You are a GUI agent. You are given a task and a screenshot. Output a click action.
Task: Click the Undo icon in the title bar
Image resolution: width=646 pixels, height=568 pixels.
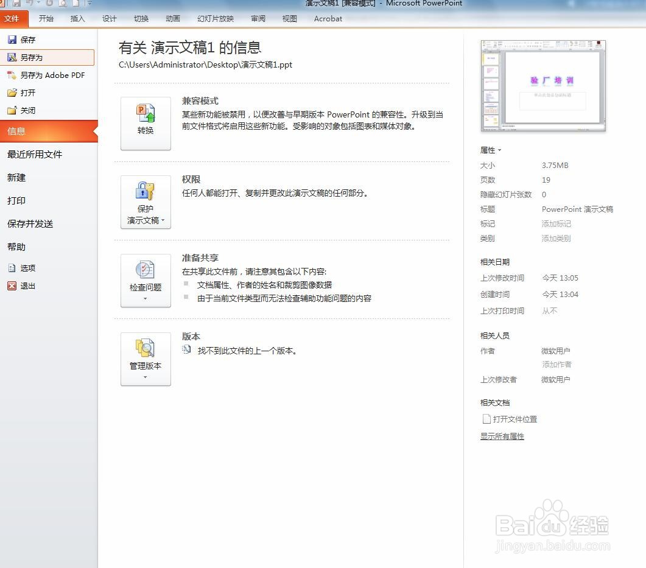pyautogui.click(x=28, y=4)
